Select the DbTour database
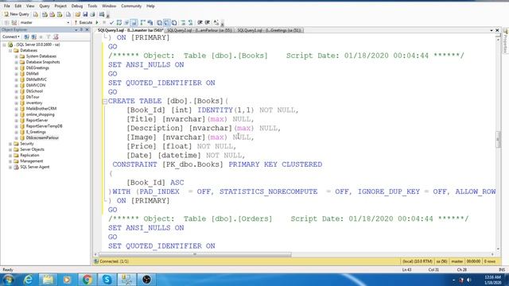The image size is (509, 286). click(x=33, y=97)
